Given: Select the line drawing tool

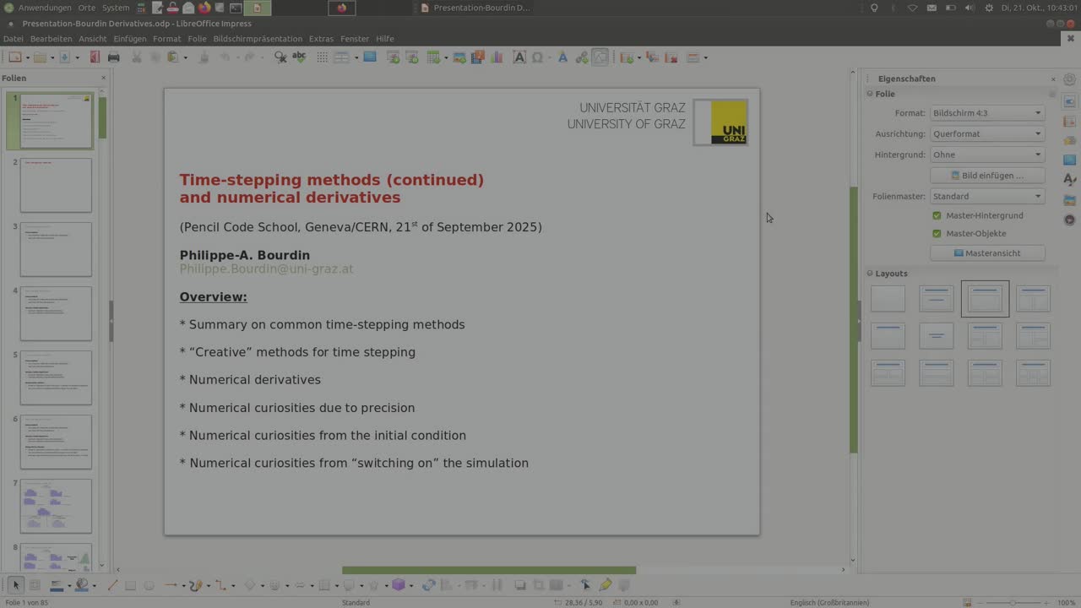Looking at the screenshot, I should click(111, 585).
